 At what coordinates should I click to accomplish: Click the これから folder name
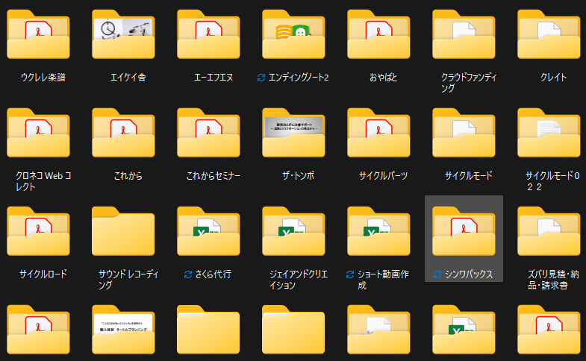coord(122,176)
